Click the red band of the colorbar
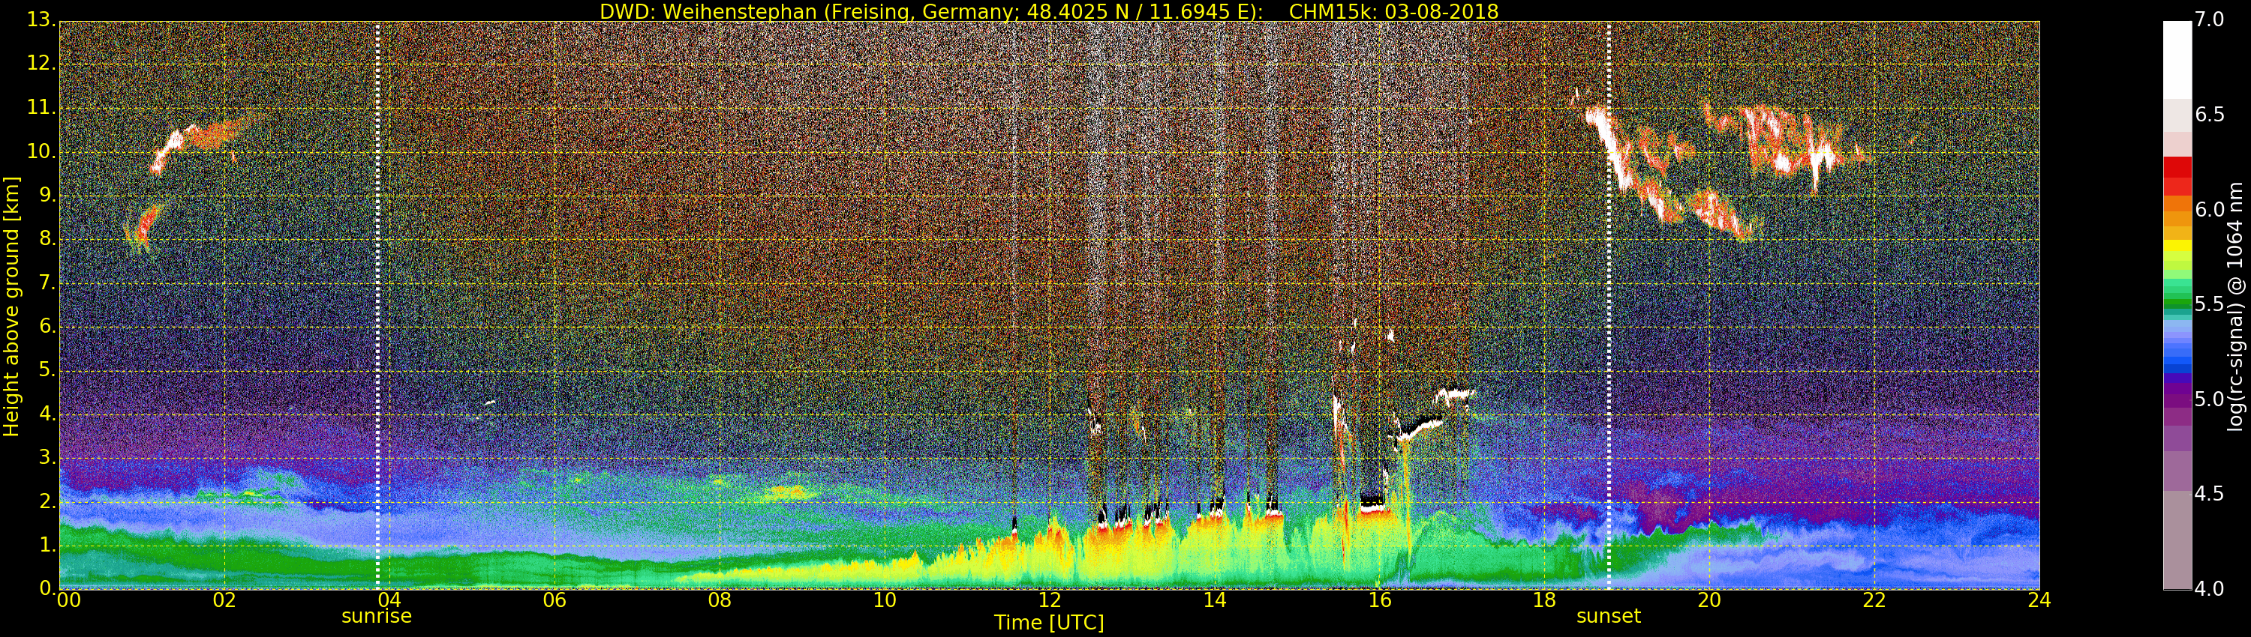 2177,175
